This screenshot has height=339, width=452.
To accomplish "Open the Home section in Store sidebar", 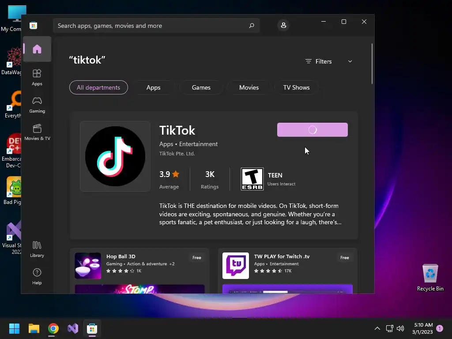I will point(37,49).
